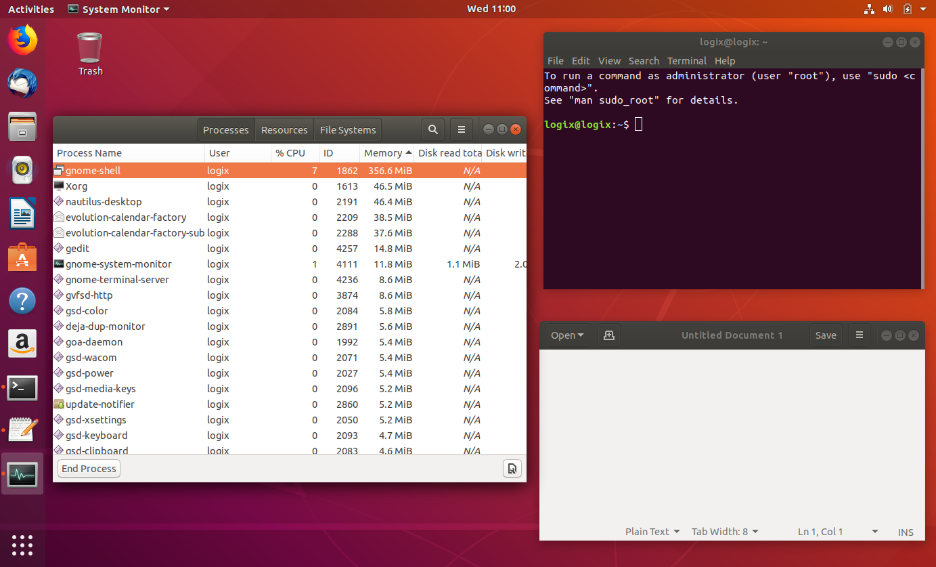Open Firefox from the dock
936x567 pixels.
coord(22,40)
